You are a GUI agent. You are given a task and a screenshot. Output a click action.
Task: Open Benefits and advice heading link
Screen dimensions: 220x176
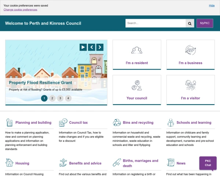(x=85, y=163)
